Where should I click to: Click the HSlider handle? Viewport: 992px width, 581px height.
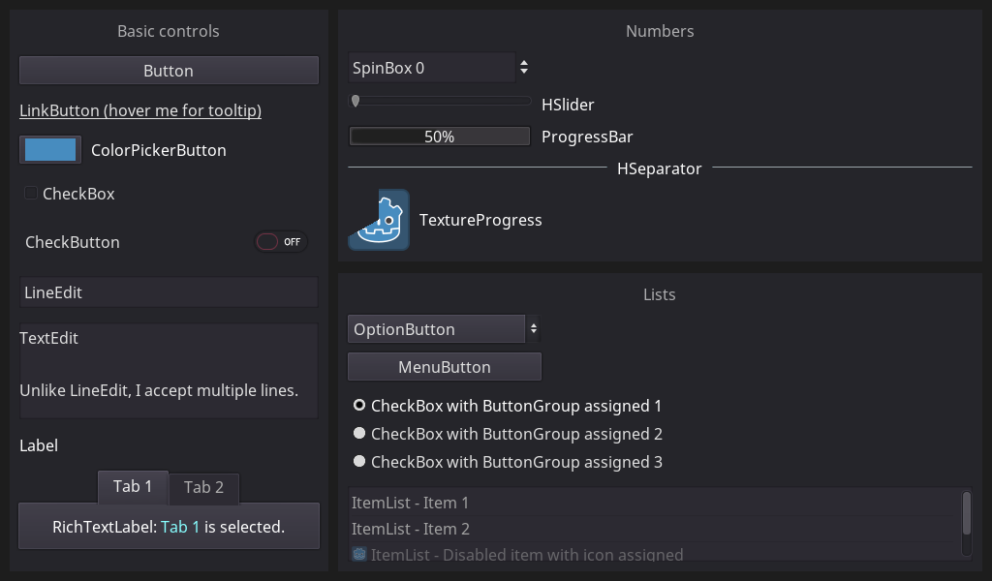356,101
